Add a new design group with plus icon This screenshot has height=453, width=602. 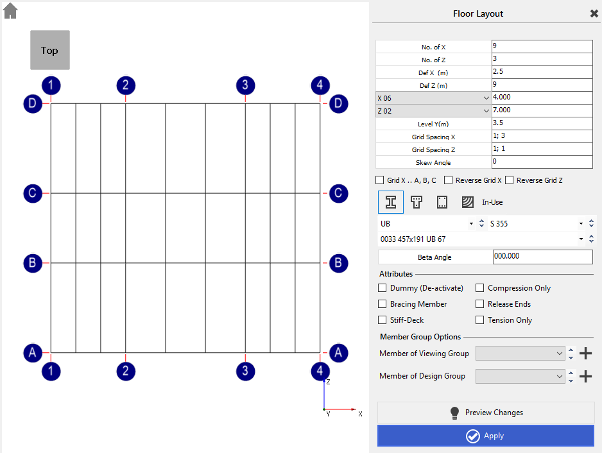(x=585, y=377)
